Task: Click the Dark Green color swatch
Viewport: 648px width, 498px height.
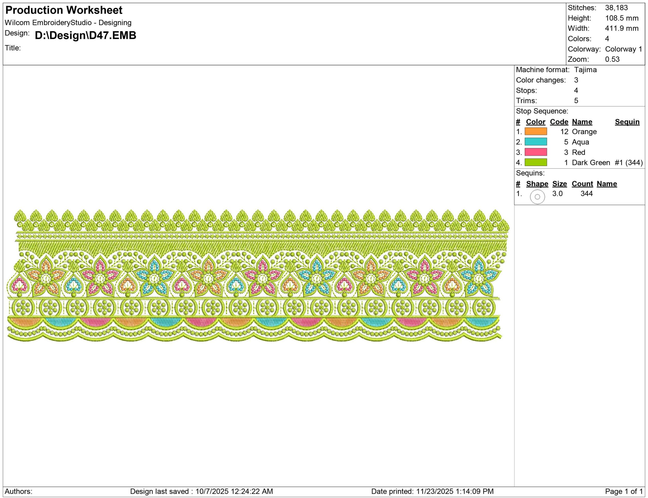Action: click(x=536, y=162)
